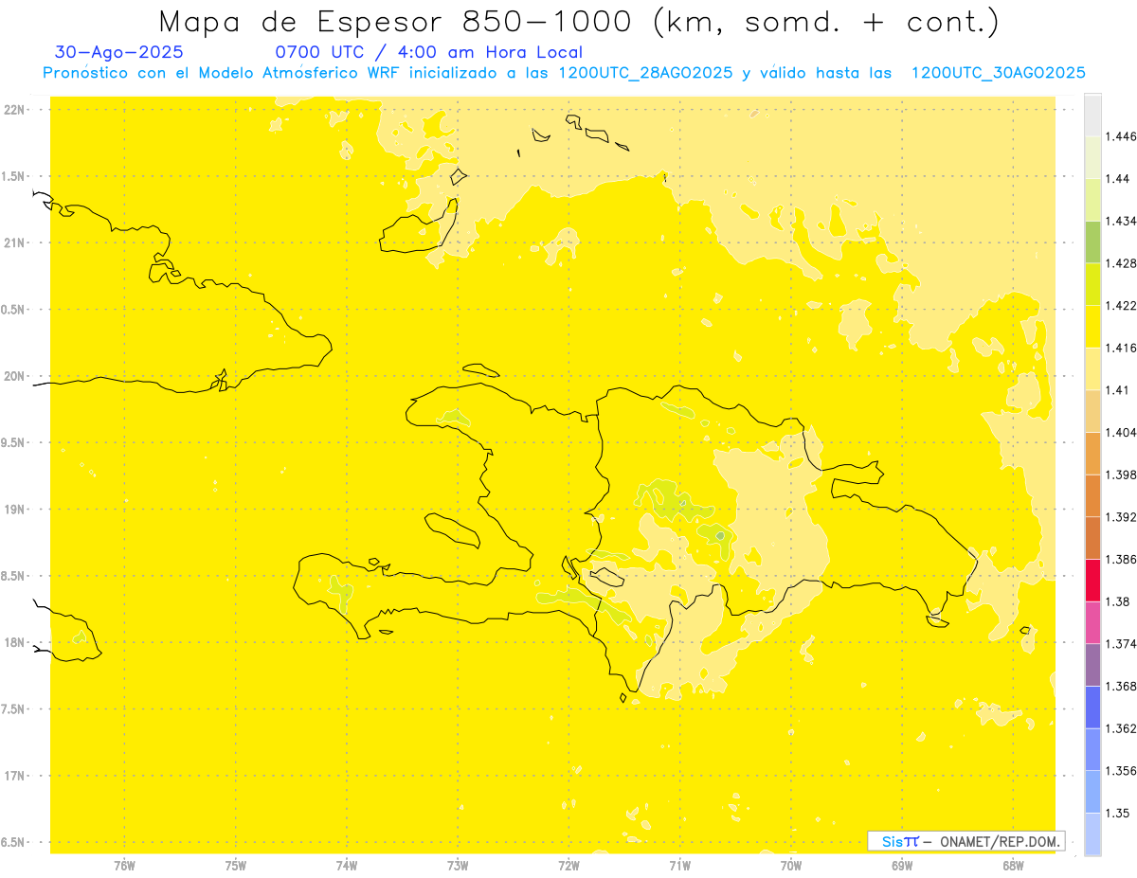Viewport: 1137px width, 878px height.
Task: Click the '75W' longitude label
Action: (236, 865)
